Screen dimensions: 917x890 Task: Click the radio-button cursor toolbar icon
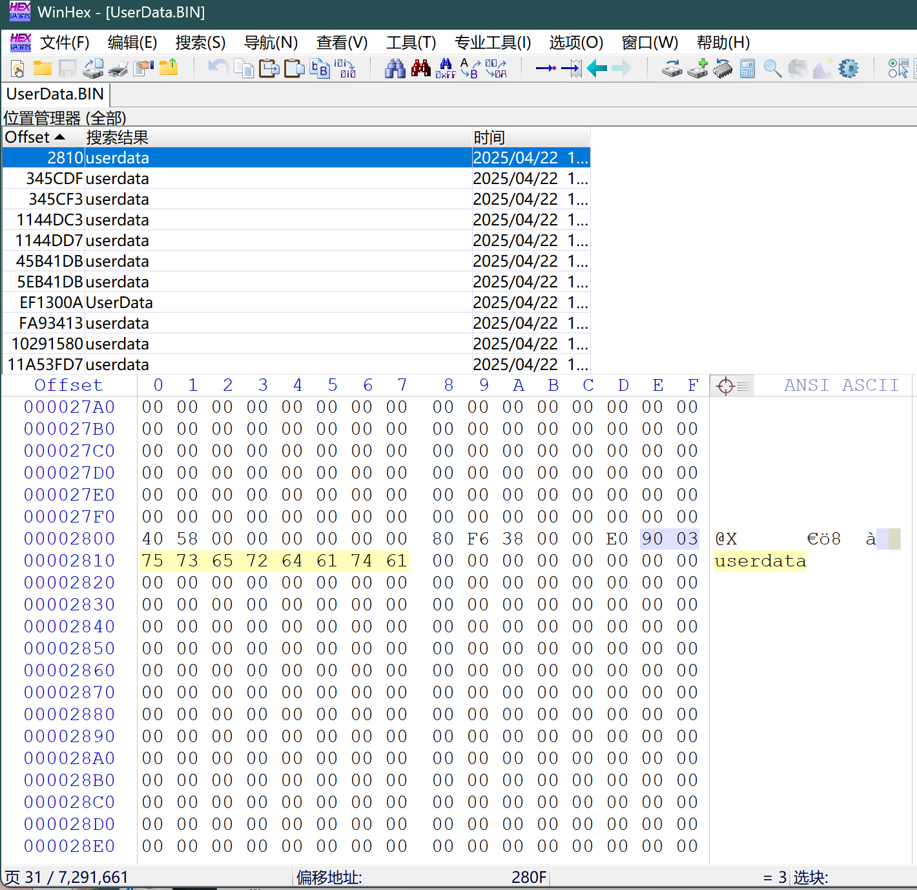[x=898, y=68]
